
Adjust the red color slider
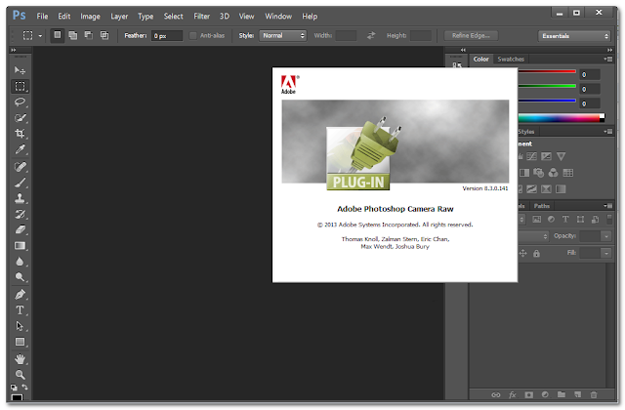[x=547, y=71]
